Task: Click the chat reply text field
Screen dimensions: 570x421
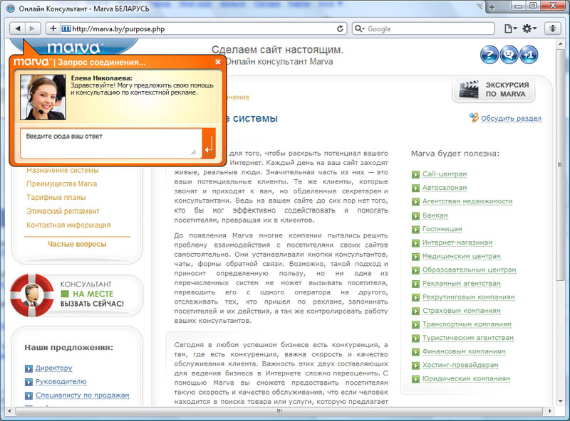Action: click(x=110, y=143)
